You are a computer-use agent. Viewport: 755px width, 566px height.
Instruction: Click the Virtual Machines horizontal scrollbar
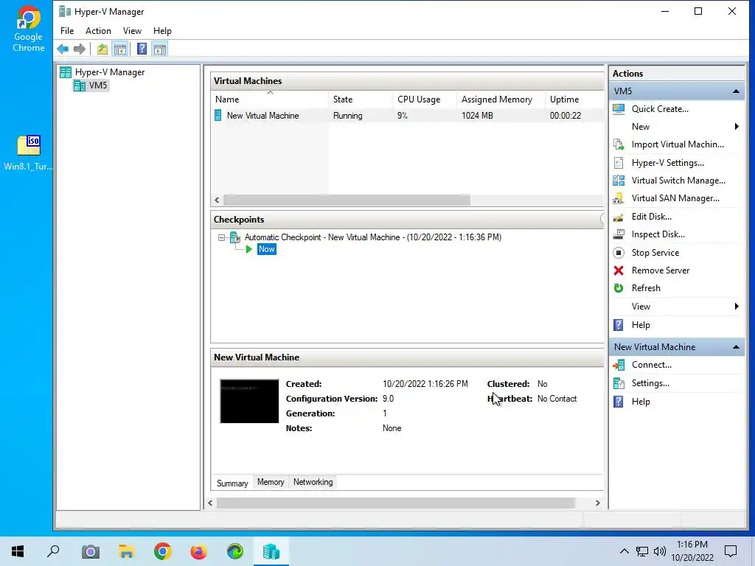pos(347,200)
